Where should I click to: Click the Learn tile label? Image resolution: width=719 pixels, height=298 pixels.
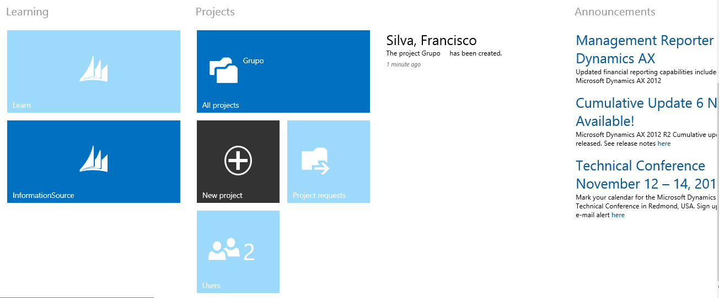point(22,105)
